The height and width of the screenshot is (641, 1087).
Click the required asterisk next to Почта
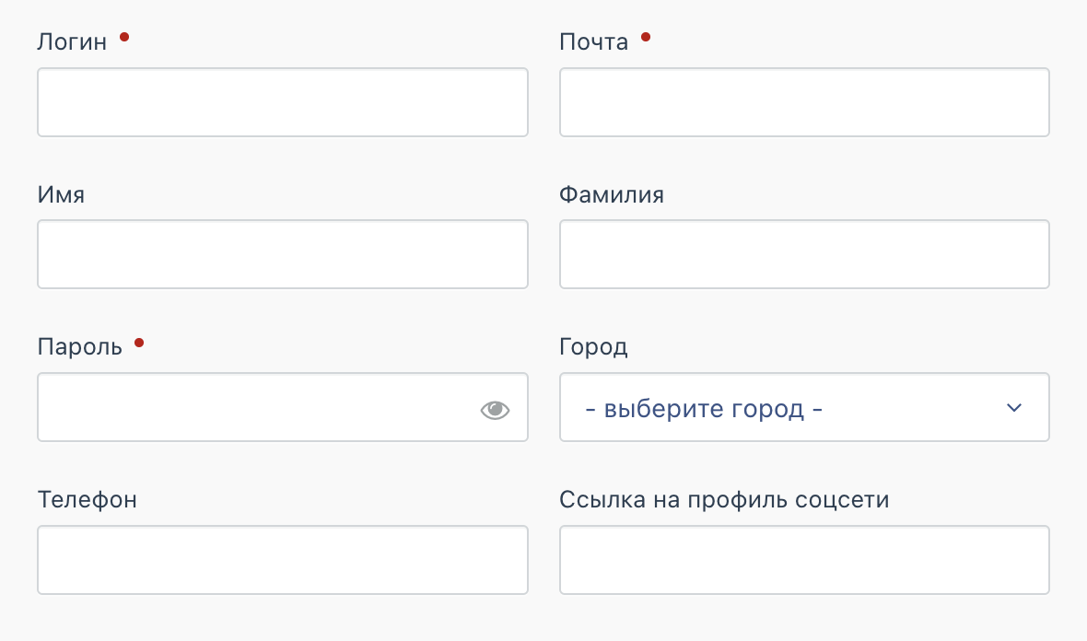click(x=646, y=35)
